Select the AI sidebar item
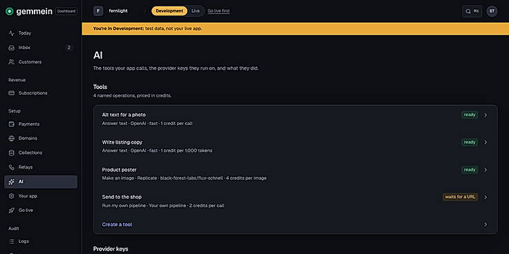 pyautogui.click(x=41, y=182)
